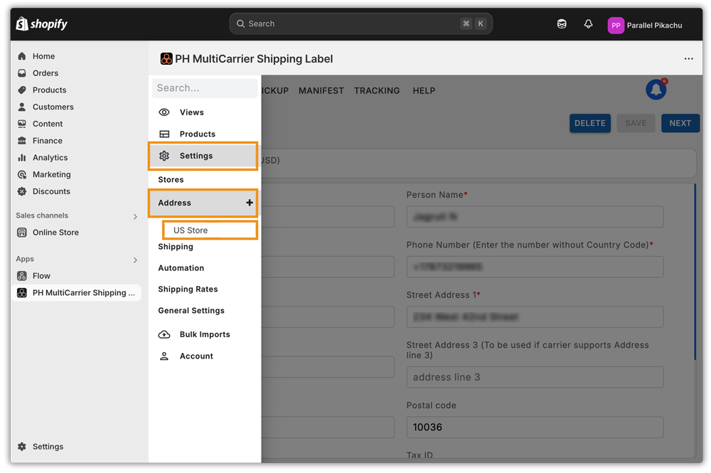Viewport: 711px width, 473px height.
Task: Open the three-dot app options menu
Action: [688, 58]
